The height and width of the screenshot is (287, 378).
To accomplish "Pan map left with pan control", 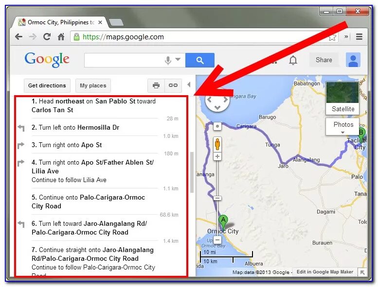I will click(209, 100).
